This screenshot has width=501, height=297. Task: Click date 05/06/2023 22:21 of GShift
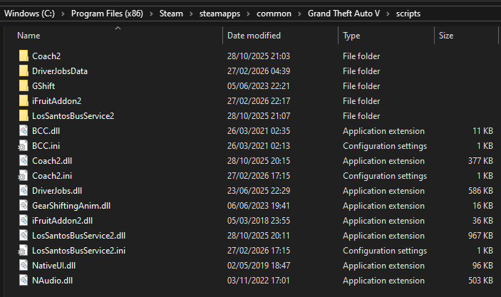point(258,86)
